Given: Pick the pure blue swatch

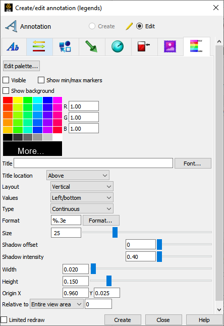Looking at the screenshot, I should tap(47, 100).
